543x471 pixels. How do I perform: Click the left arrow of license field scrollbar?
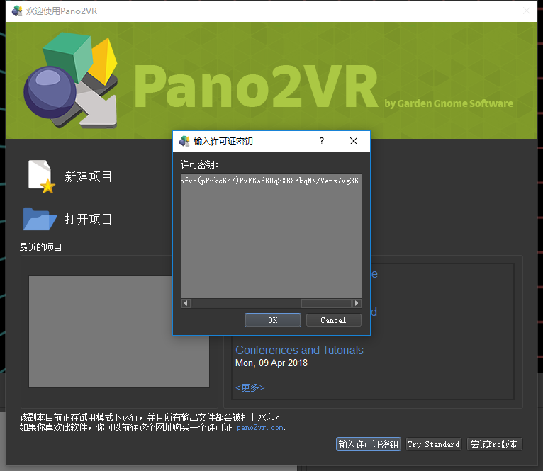pyautogui.click(x=186, y=304)
